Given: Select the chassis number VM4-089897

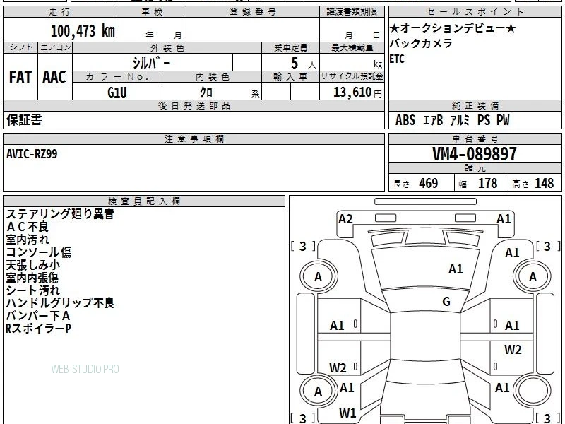Looking at the screenshot, I should (474, 154).
